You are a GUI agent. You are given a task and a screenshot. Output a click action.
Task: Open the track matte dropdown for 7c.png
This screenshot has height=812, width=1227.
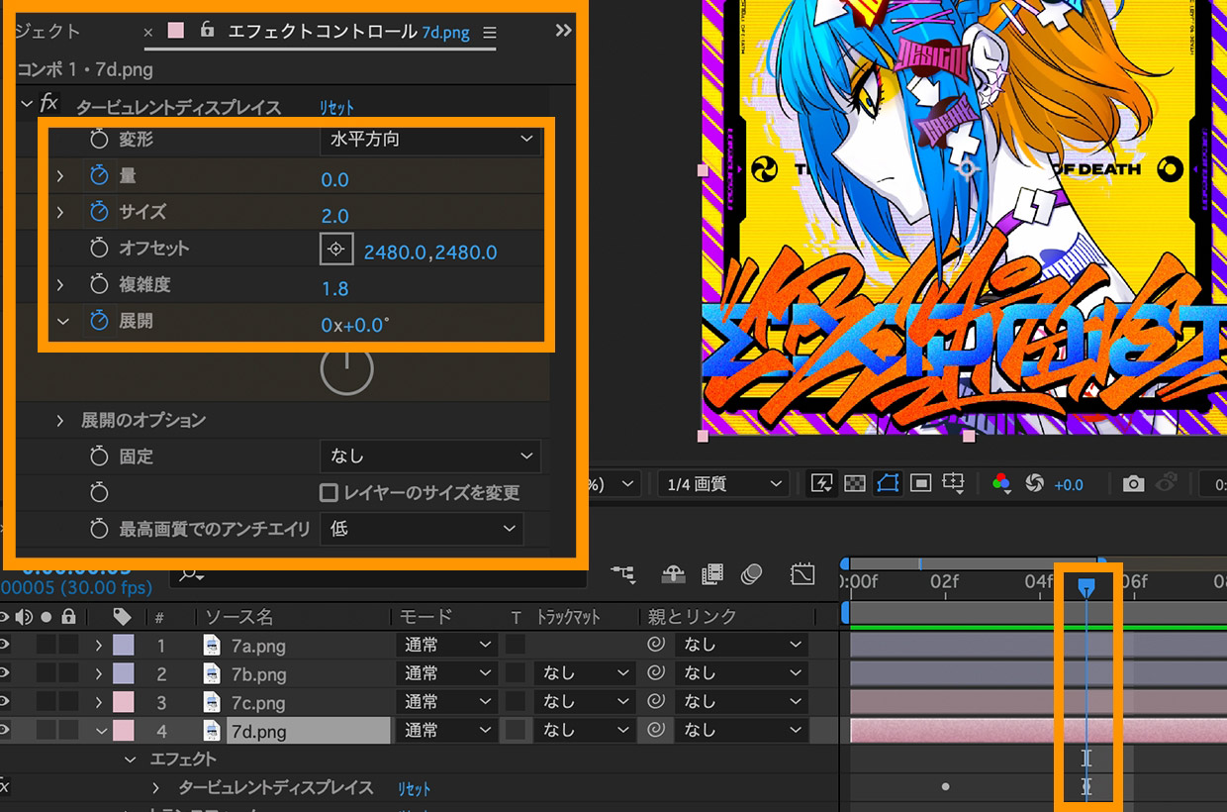coord(584,702)
